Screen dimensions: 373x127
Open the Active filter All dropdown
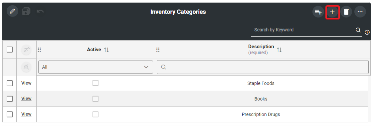(95, 67)
